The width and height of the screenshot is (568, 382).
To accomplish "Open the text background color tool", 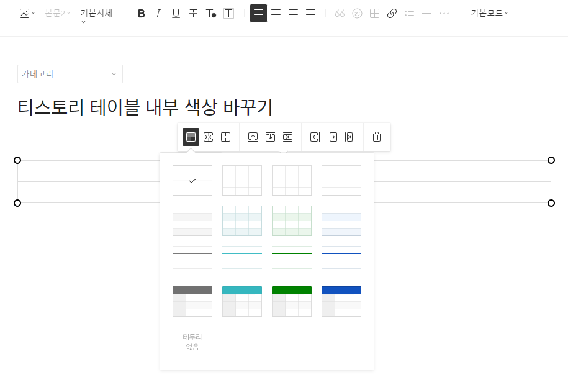I will (228, 14).
